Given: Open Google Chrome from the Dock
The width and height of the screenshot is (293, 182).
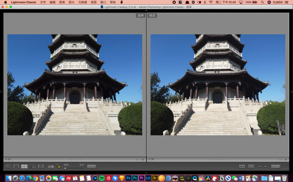Looking at the screenshot, I should point(35,178).
